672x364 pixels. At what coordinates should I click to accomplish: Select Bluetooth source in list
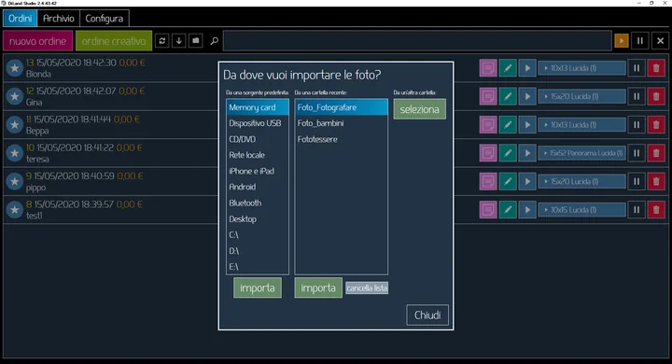[258, 203]
